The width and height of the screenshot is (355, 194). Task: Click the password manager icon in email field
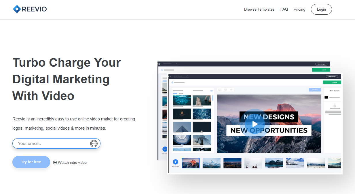pos(94,143)
